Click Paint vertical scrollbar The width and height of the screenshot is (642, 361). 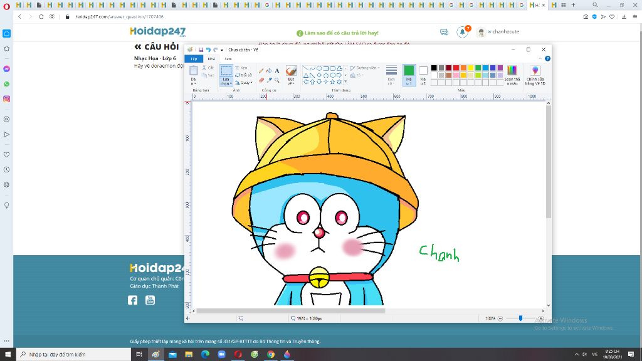(x=548, y=162)
